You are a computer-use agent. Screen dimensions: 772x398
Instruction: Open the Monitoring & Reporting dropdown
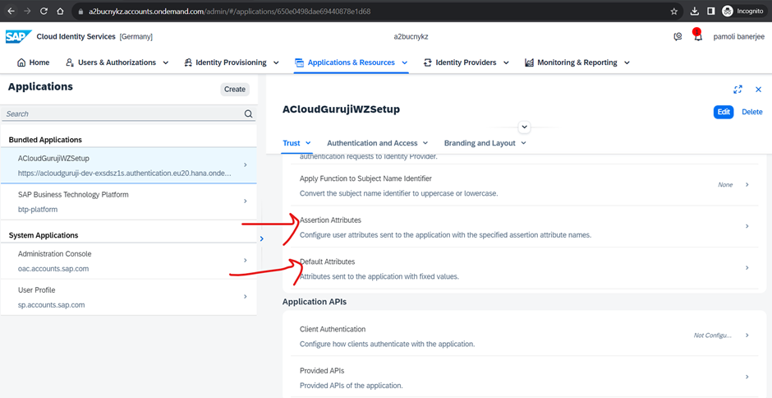pyautogui.click(x=577, y=62)
